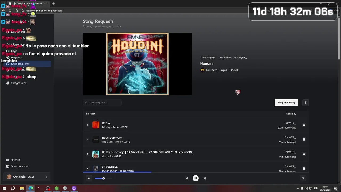
Task: Go back to the previous song
Action: pyautogui.click(x=187, y=178)
